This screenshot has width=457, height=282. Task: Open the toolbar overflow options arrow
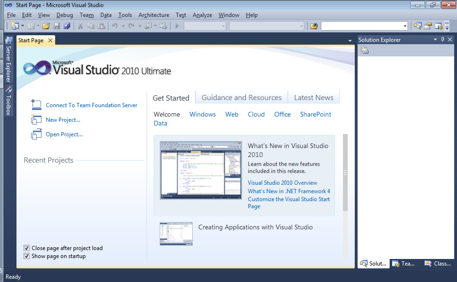coord(447,26)
